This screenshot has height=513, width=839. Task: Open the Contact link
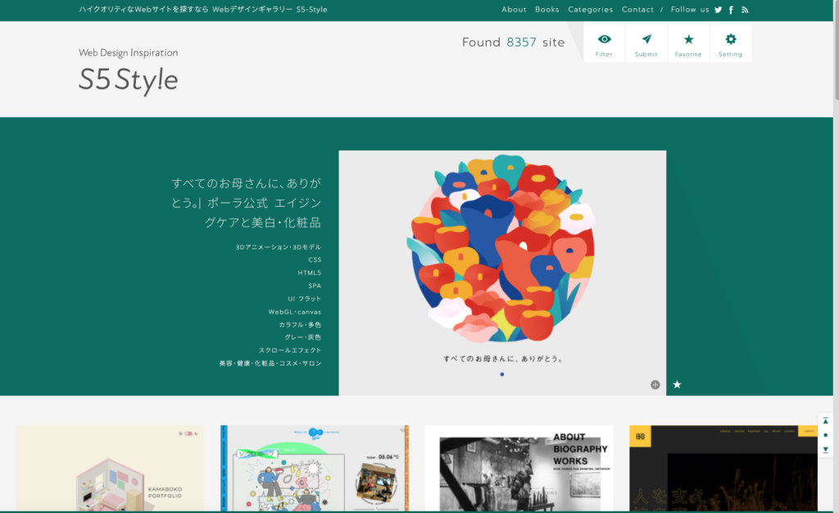click(637, 9)
